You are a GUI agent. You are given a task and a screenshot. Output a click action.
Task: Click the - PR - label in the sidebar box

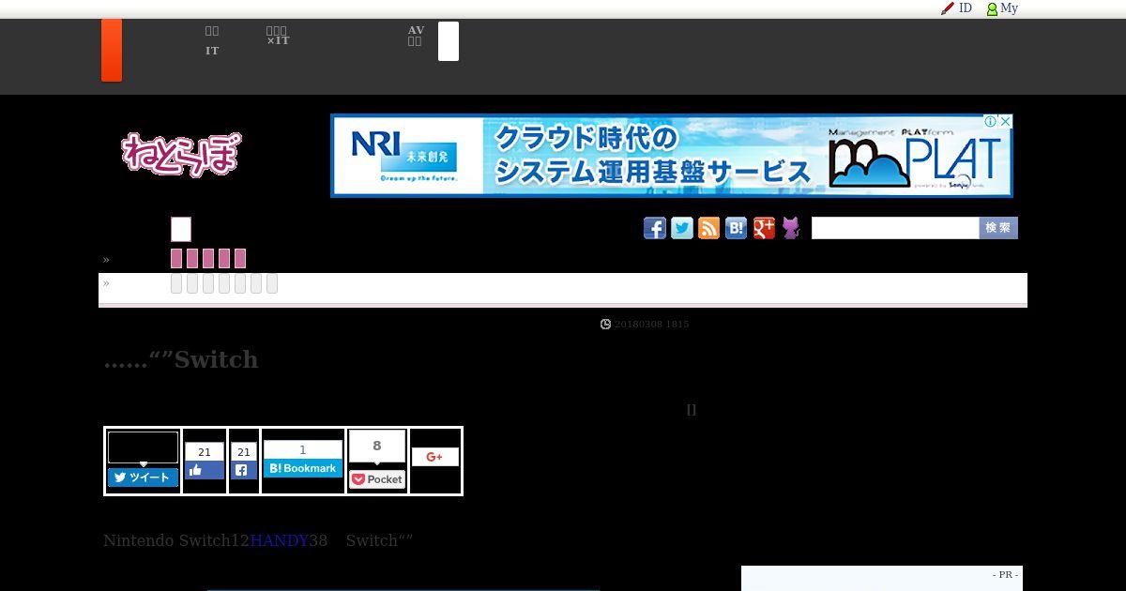1005,574
